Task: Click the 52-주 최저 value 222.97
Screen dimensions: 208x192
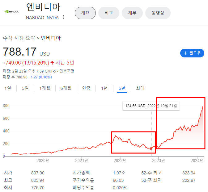Action: click(189, 180)
